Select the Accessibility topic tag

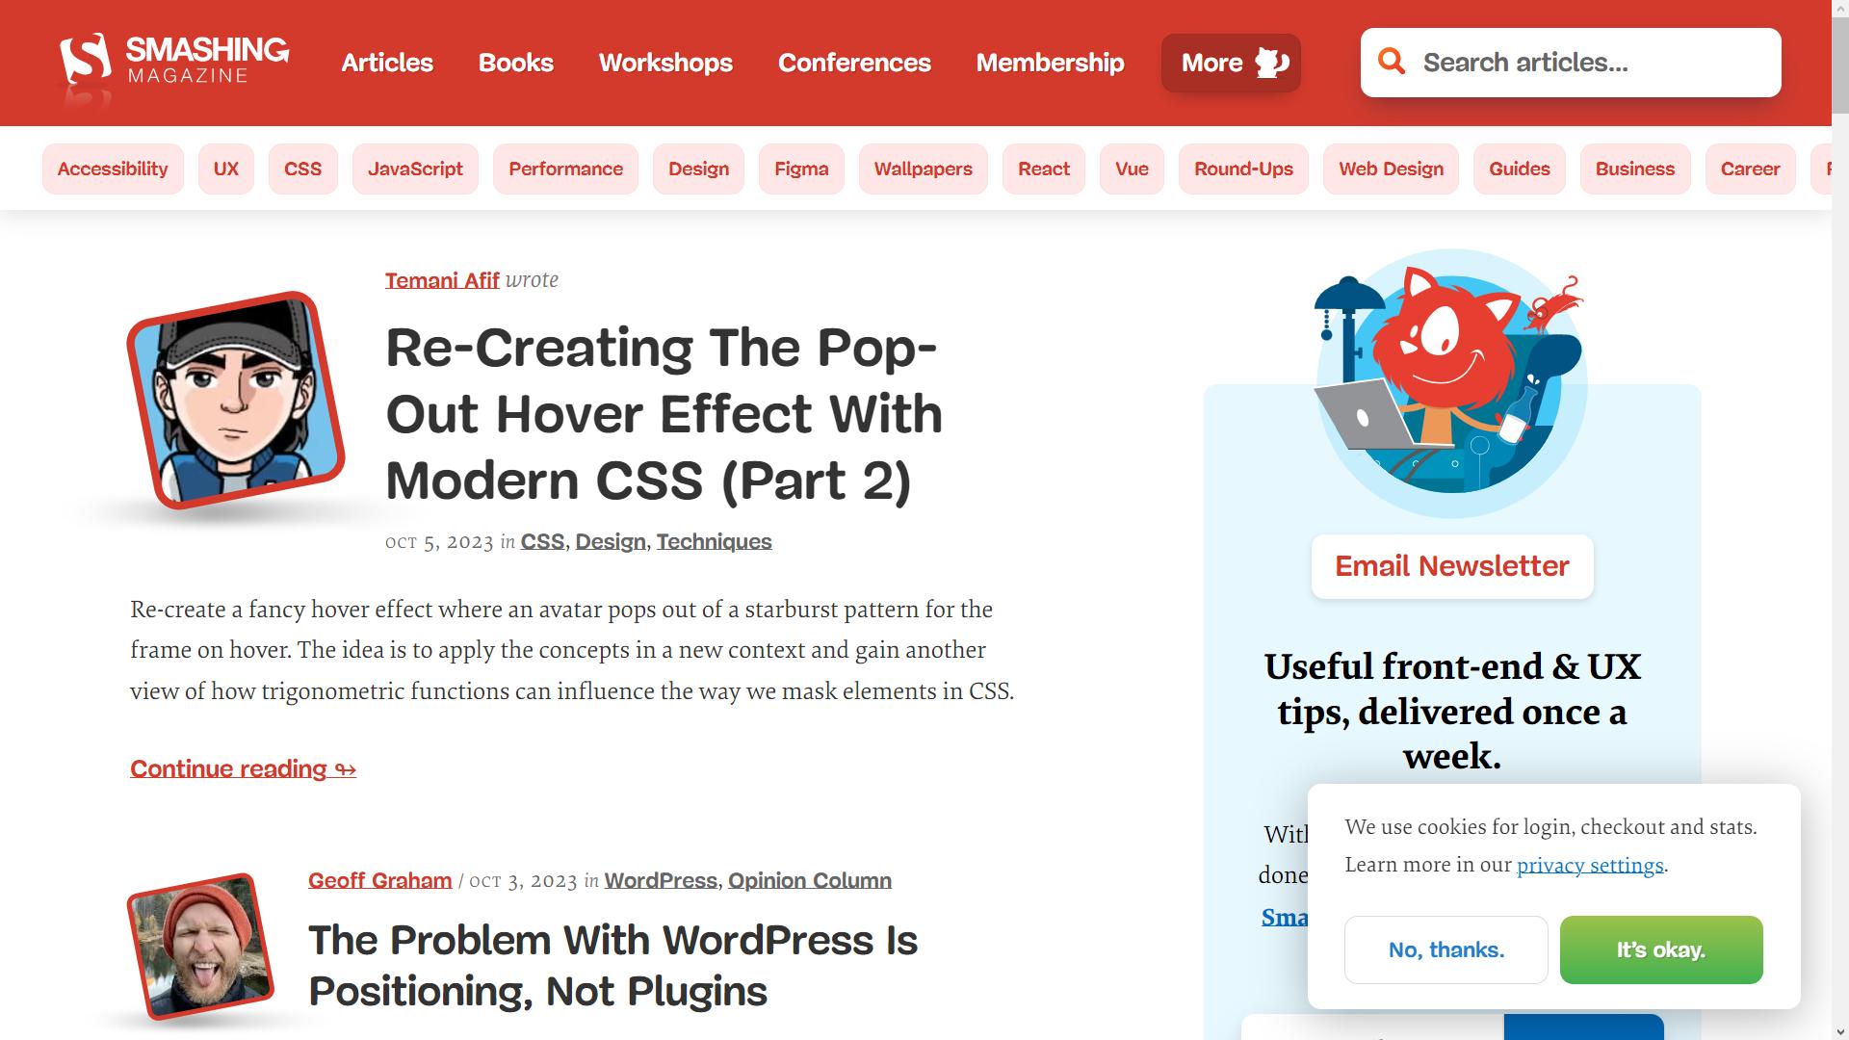point(113,169)
